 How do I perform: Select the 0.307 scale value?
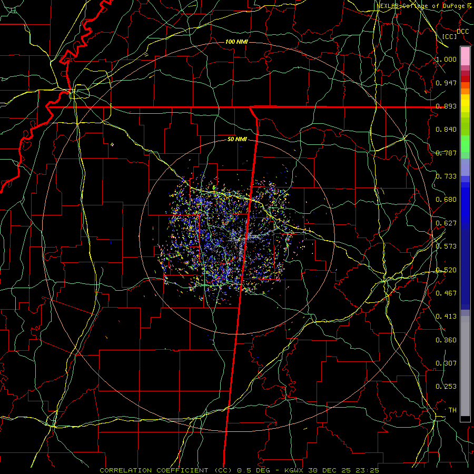[446, 363]
